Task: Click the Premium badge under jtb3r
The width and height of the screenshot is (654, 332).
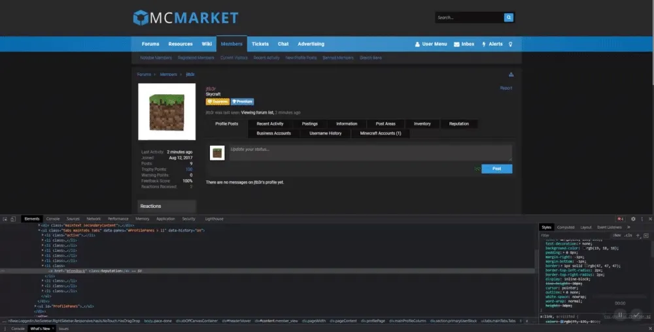Action: (243, 102)
